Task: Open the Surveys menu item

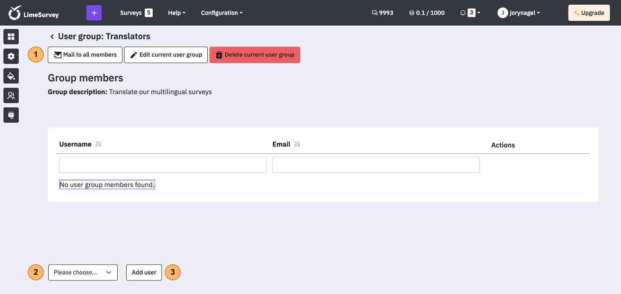Action: [x=136, y=13]
